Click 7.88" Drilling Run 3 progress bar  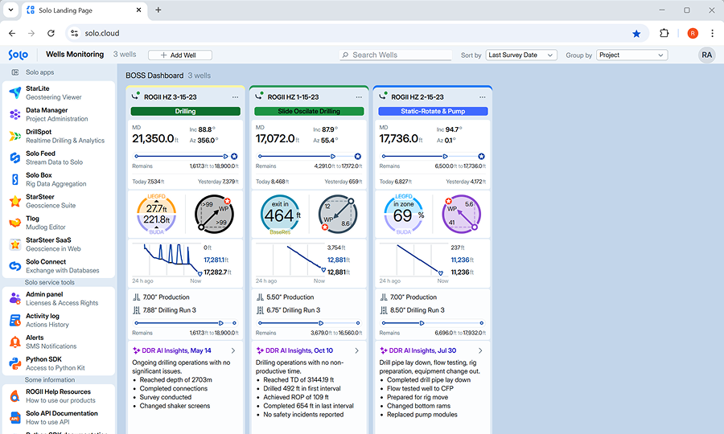(186, 323)
